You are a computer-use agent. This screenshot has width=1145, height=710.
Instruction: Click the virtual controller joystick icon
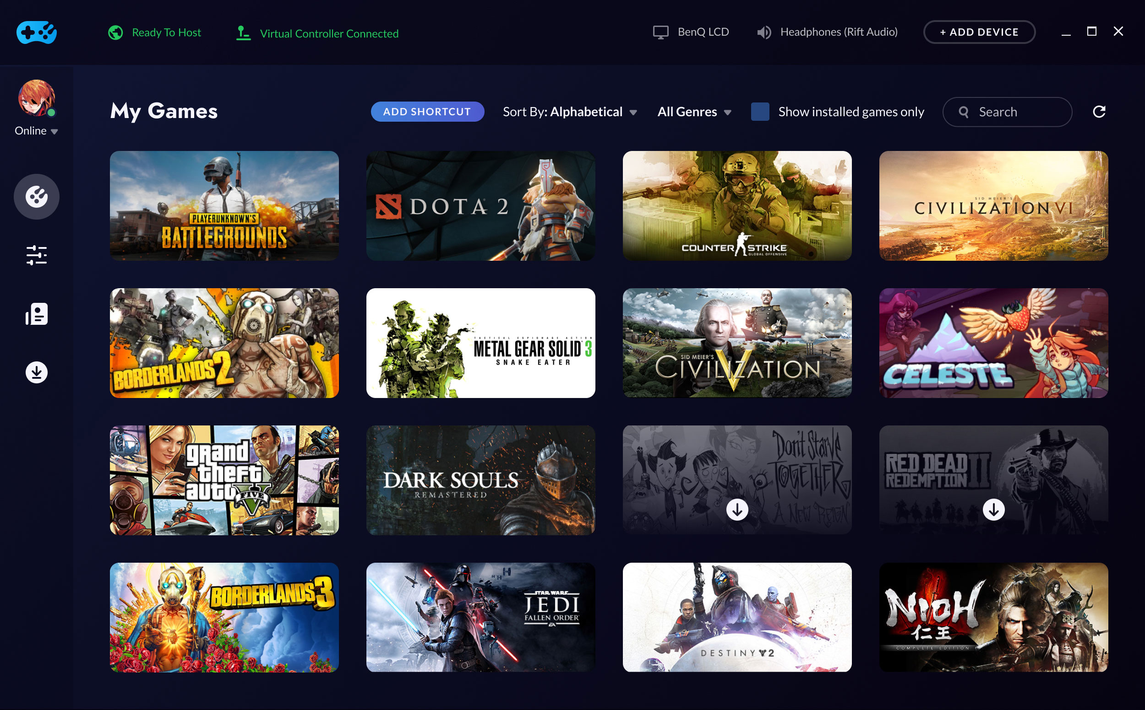[243, 33]
